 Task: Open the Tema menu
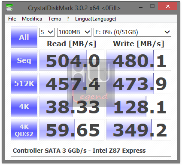pos(55,19)
